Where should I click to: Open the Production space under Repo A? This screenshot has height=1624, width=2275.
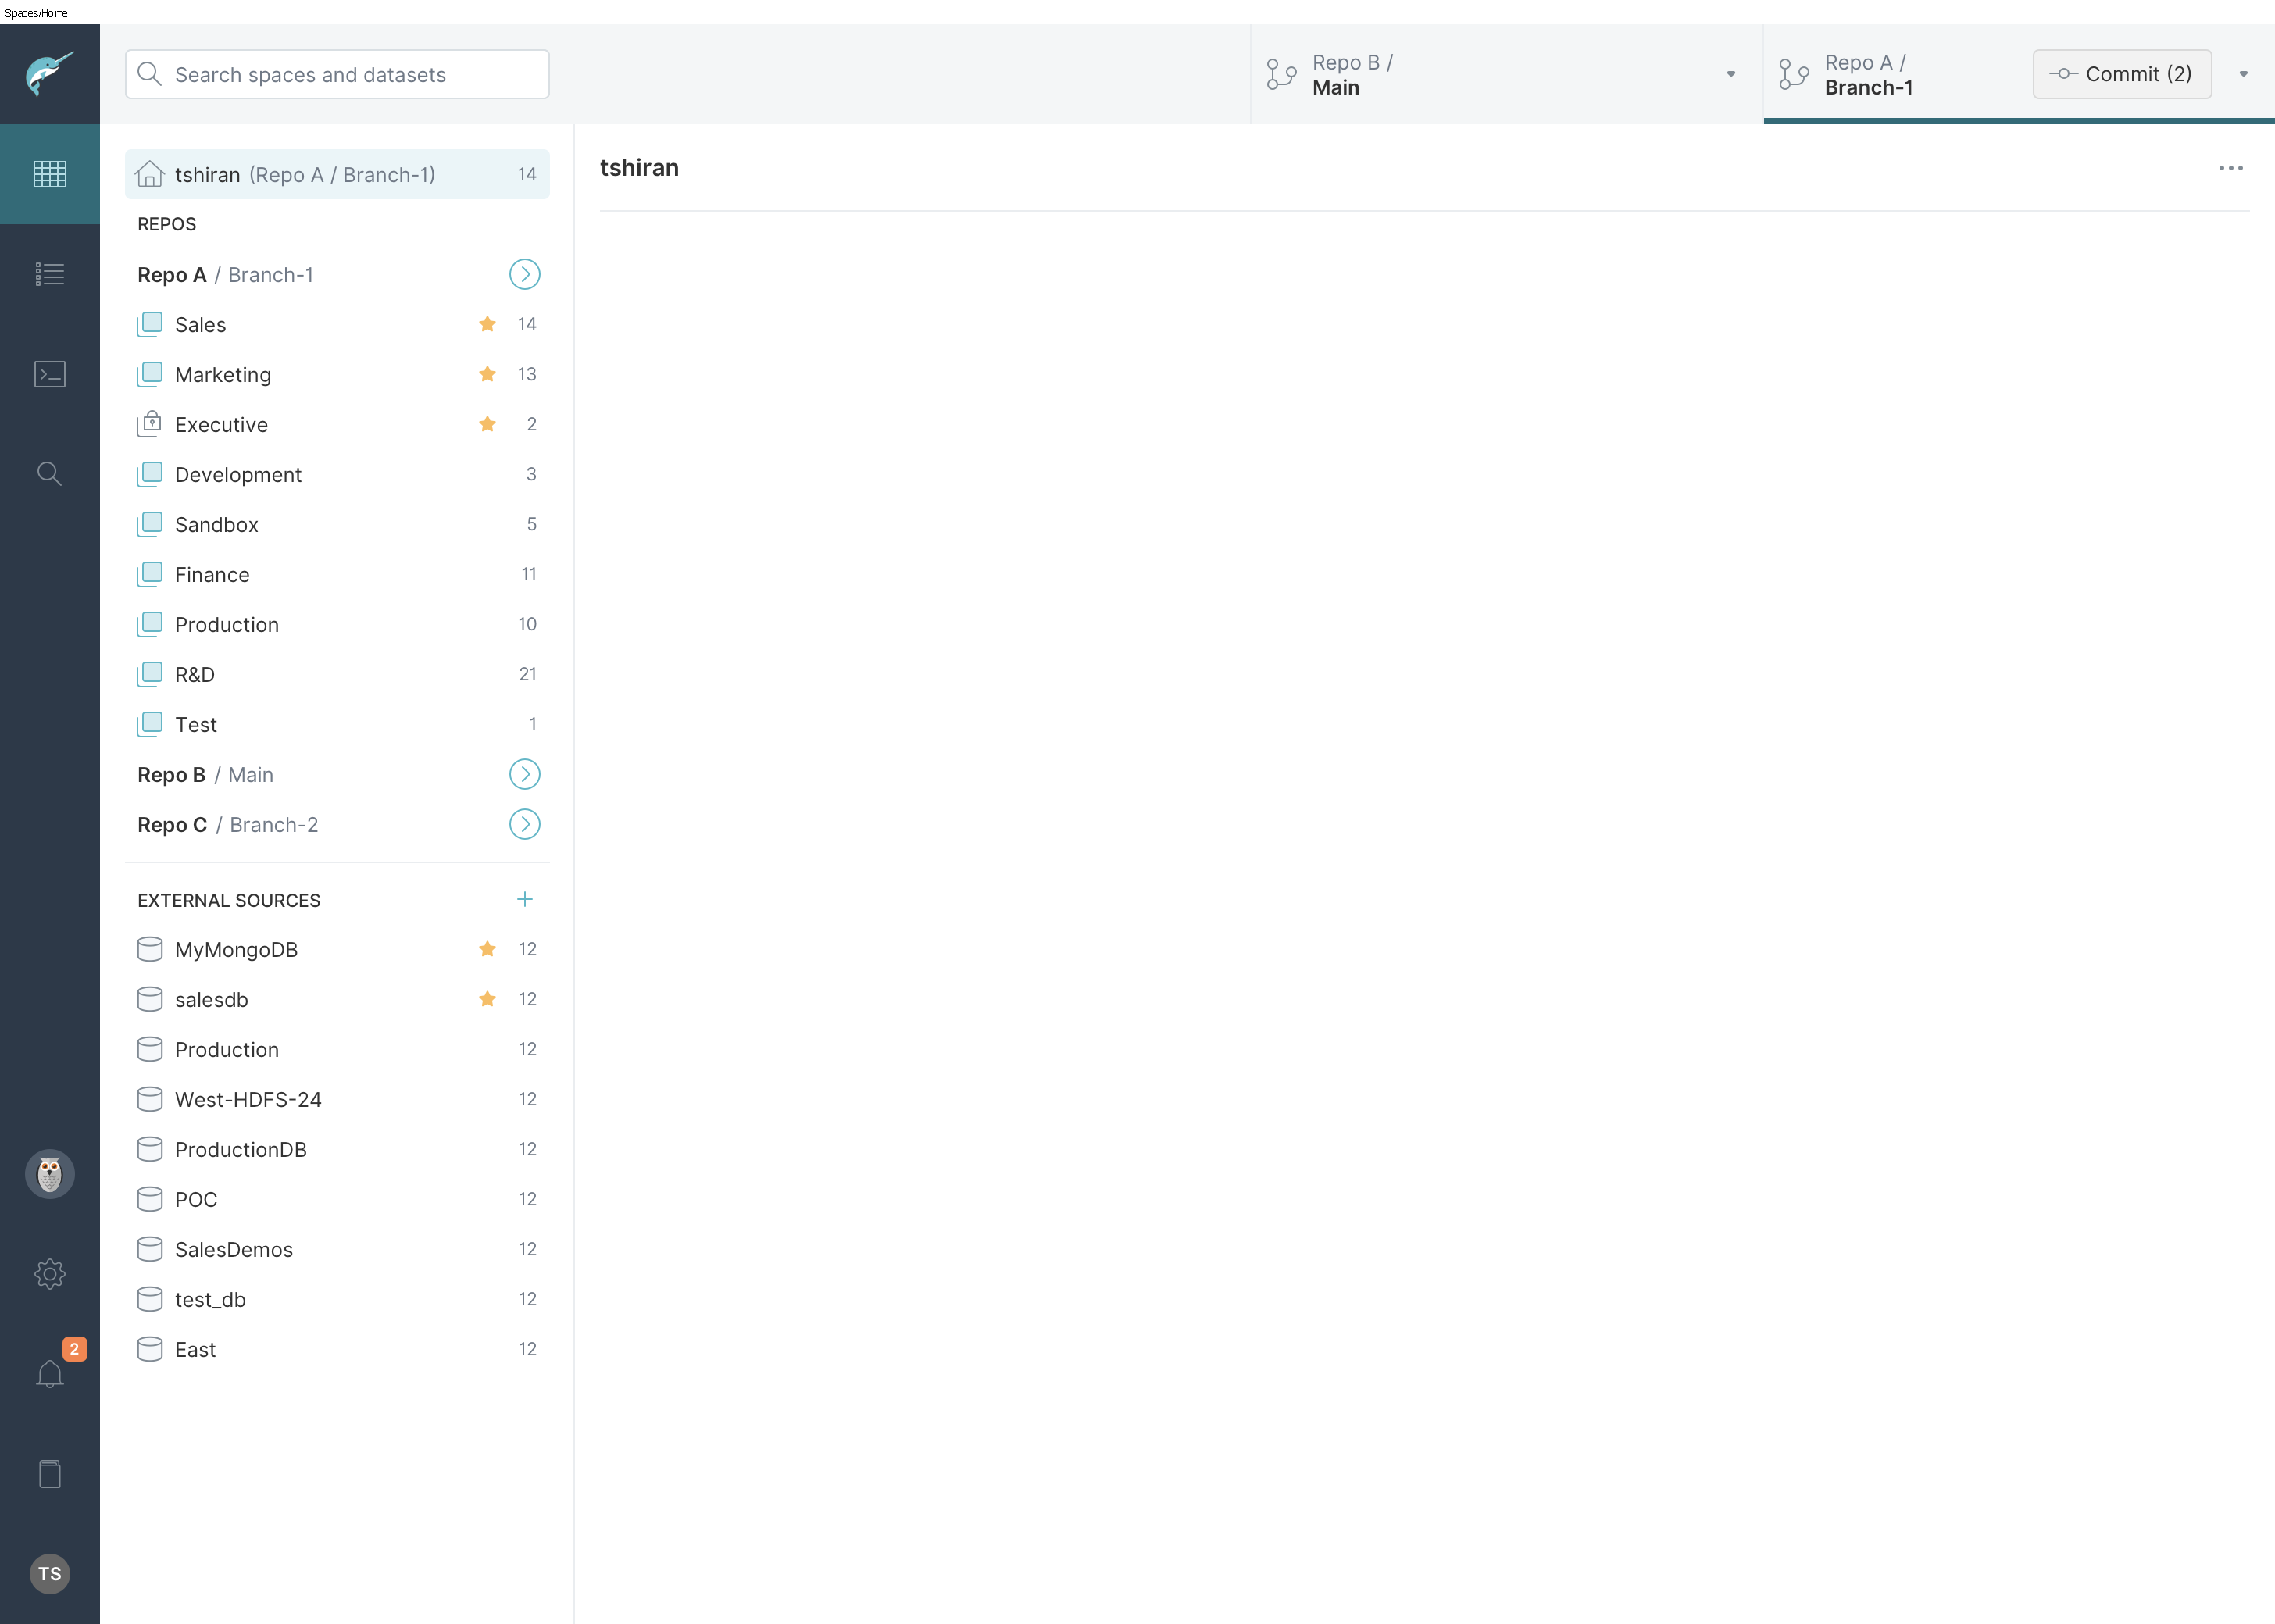coord(337,624)
